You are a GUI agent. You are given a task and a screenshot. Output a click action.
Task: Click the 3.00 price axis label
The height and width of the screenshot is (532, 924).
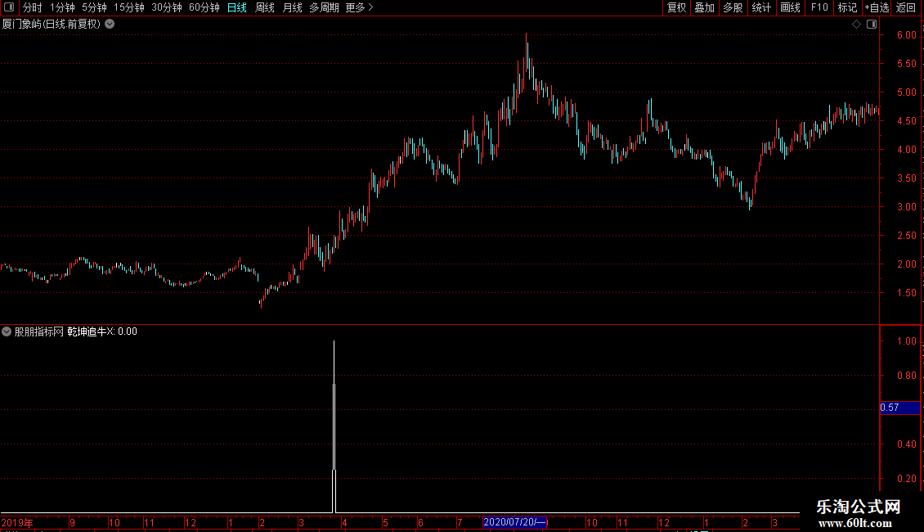pos(906,206)
